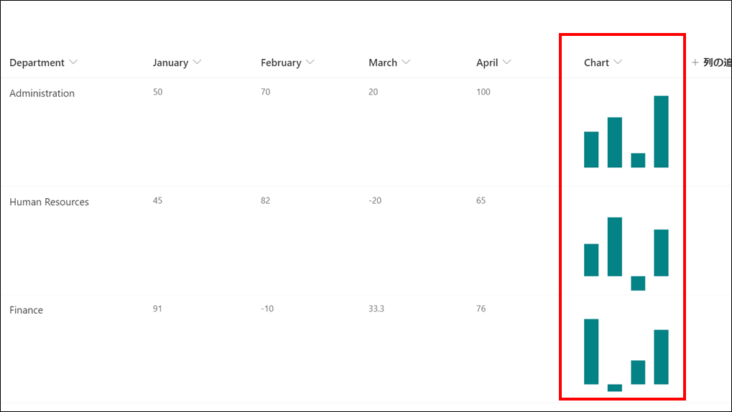The image size is (732, 412).
Task: Select Finance's March value 33.3
Action: 376,309
